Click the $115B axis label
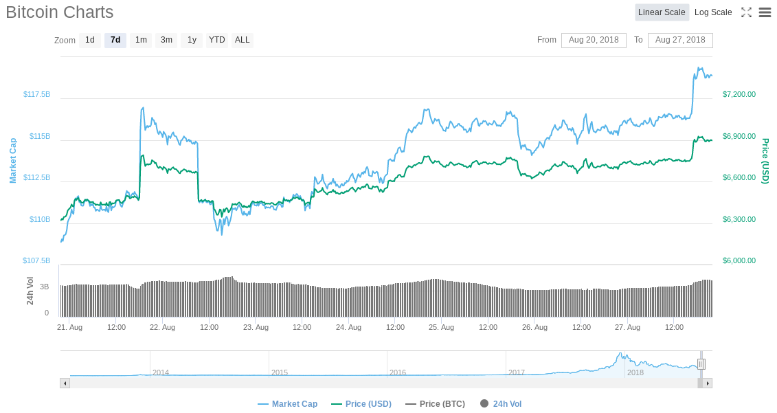Viewport: 777px width, 413px height. click(x=40, y=136)
